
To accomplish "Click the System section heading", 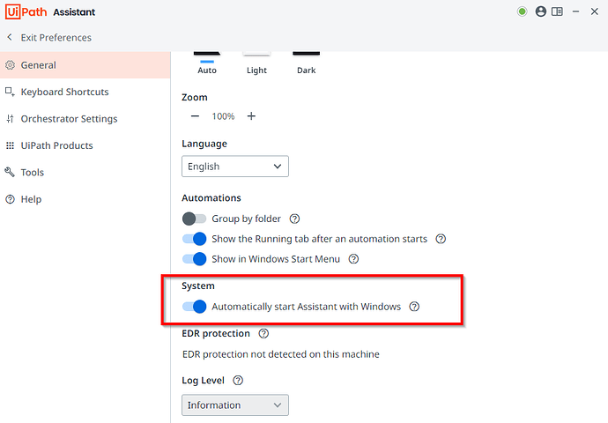I will pos(198,286).
